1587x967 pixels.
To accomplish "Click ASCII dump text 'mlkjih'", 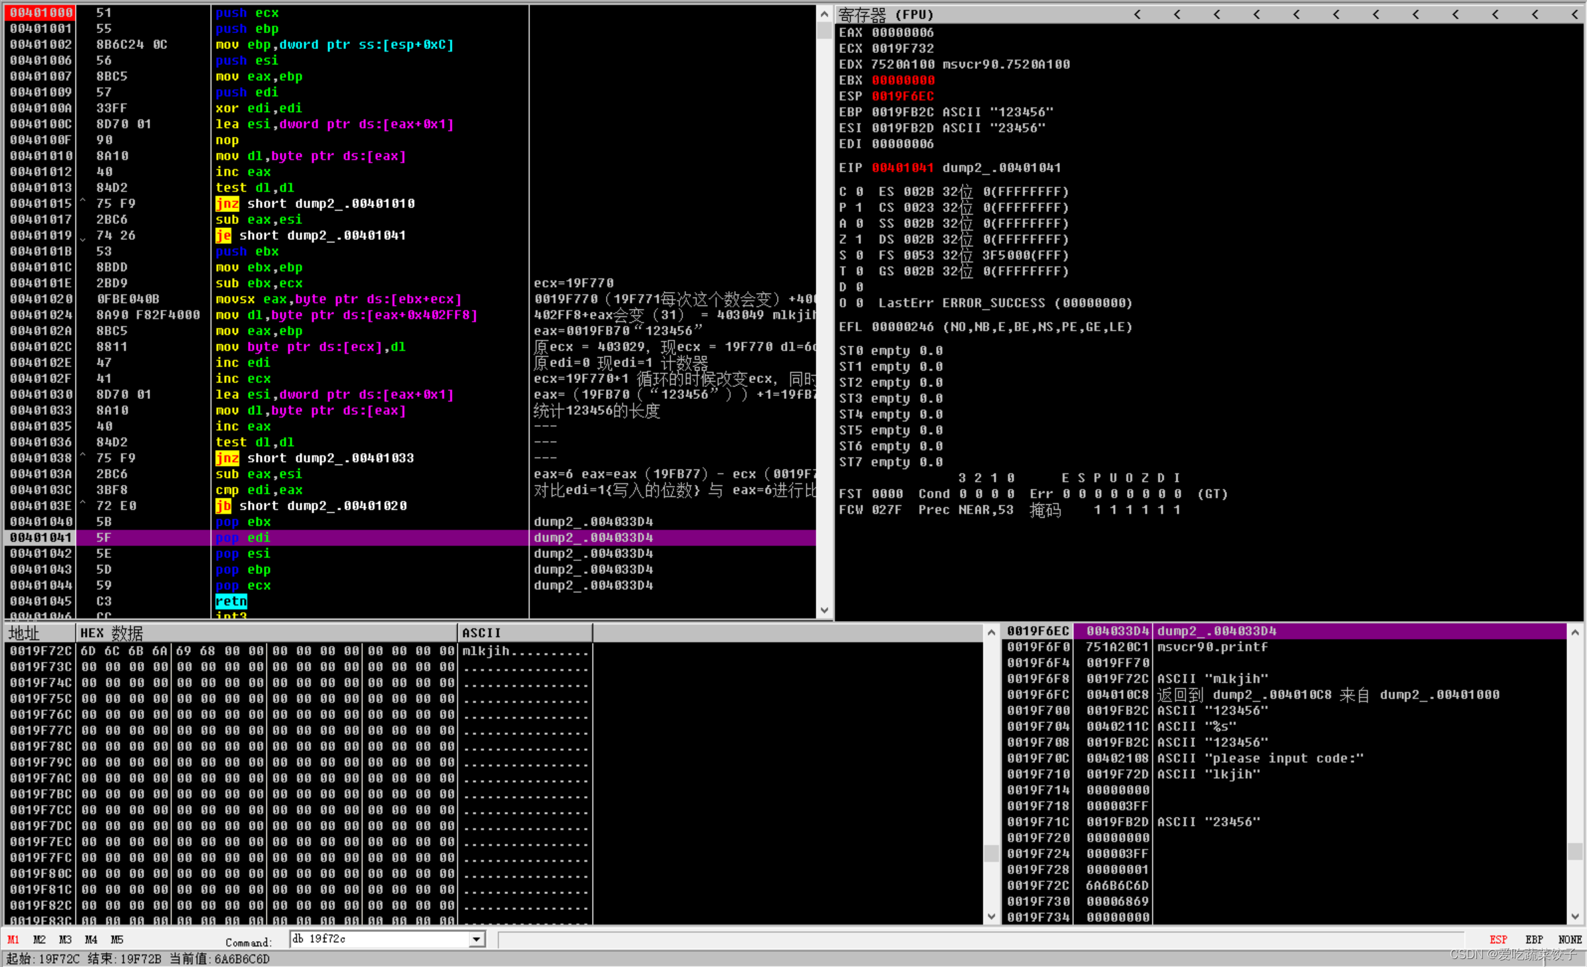I will tap(486, 651).
